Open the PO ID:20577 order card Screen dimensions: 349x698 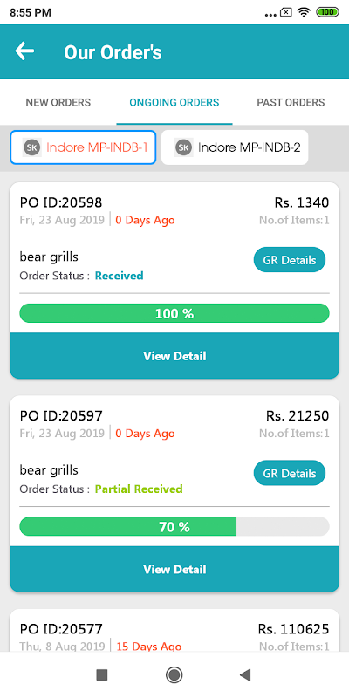click(174, 631)
